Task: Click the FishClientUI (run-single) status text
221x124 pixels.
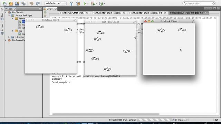Action: [x=123, y=120]
